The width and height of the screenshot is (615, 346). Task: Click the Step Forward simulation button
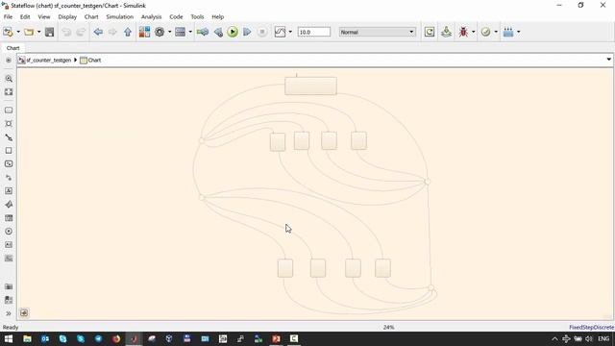(247, 32)
